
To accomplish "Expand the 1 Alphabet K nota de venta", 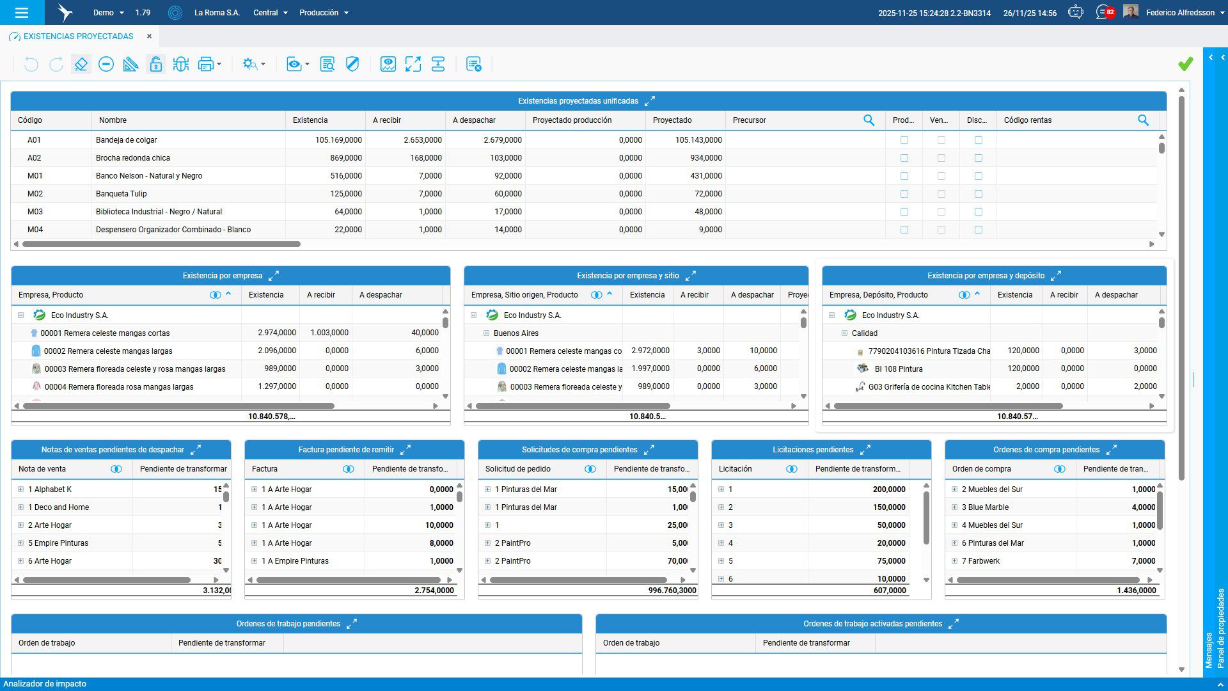I will 21,489.
